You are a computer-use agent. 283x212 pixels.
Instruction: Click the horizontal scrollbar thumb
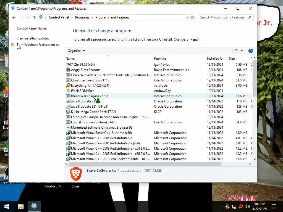pos(145,164)
